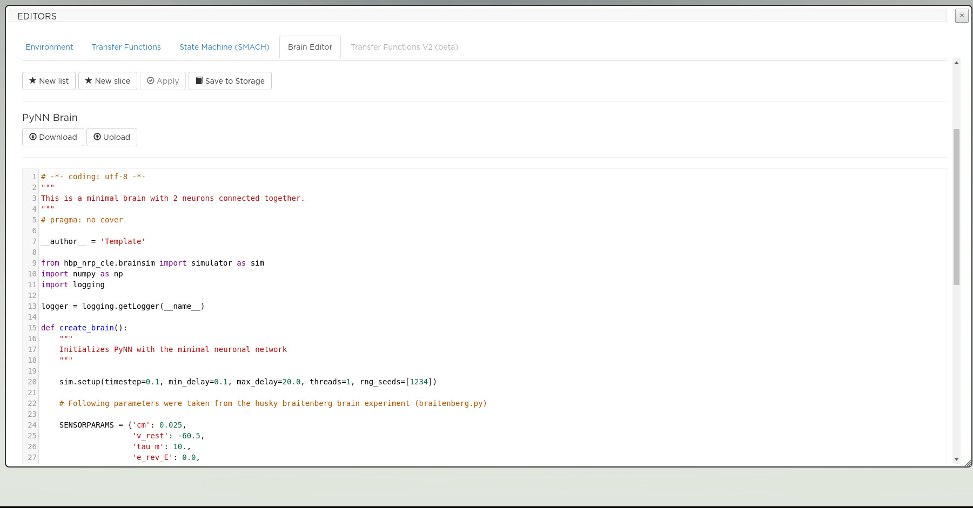Click the '# pragma: no cover' comment
The width and height of the screenshot is (973, 508).
(x=82, y=220)
